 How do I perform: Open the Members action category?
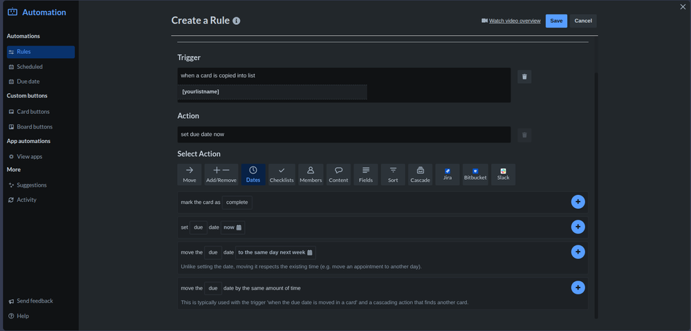coord(311,174)
